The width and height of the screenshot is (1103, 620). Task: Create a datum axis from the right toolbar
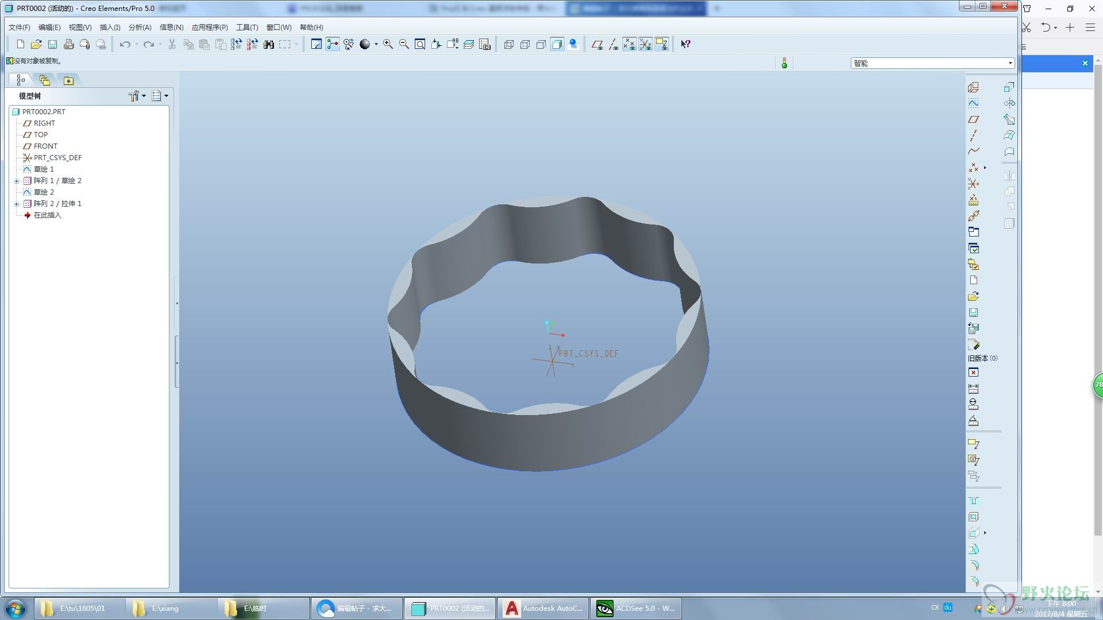click(x=973, y=135)
